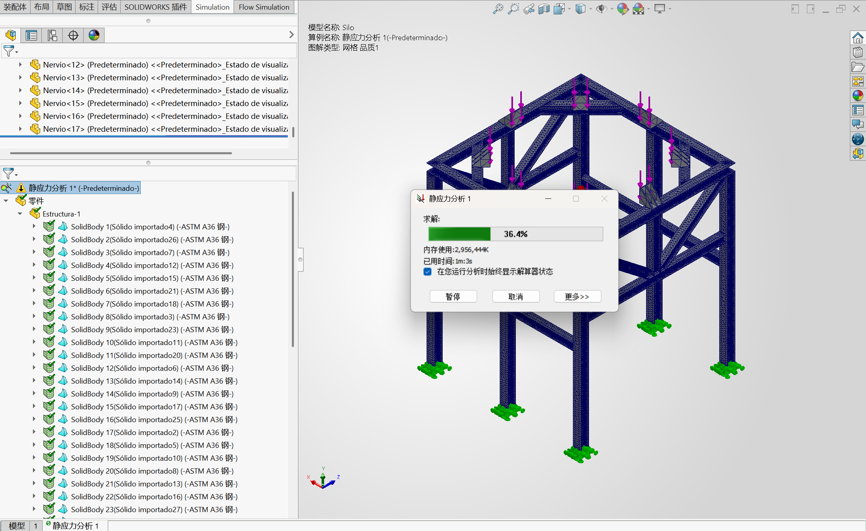
Task: Open the 评估 tab
Action: point(109,7)
